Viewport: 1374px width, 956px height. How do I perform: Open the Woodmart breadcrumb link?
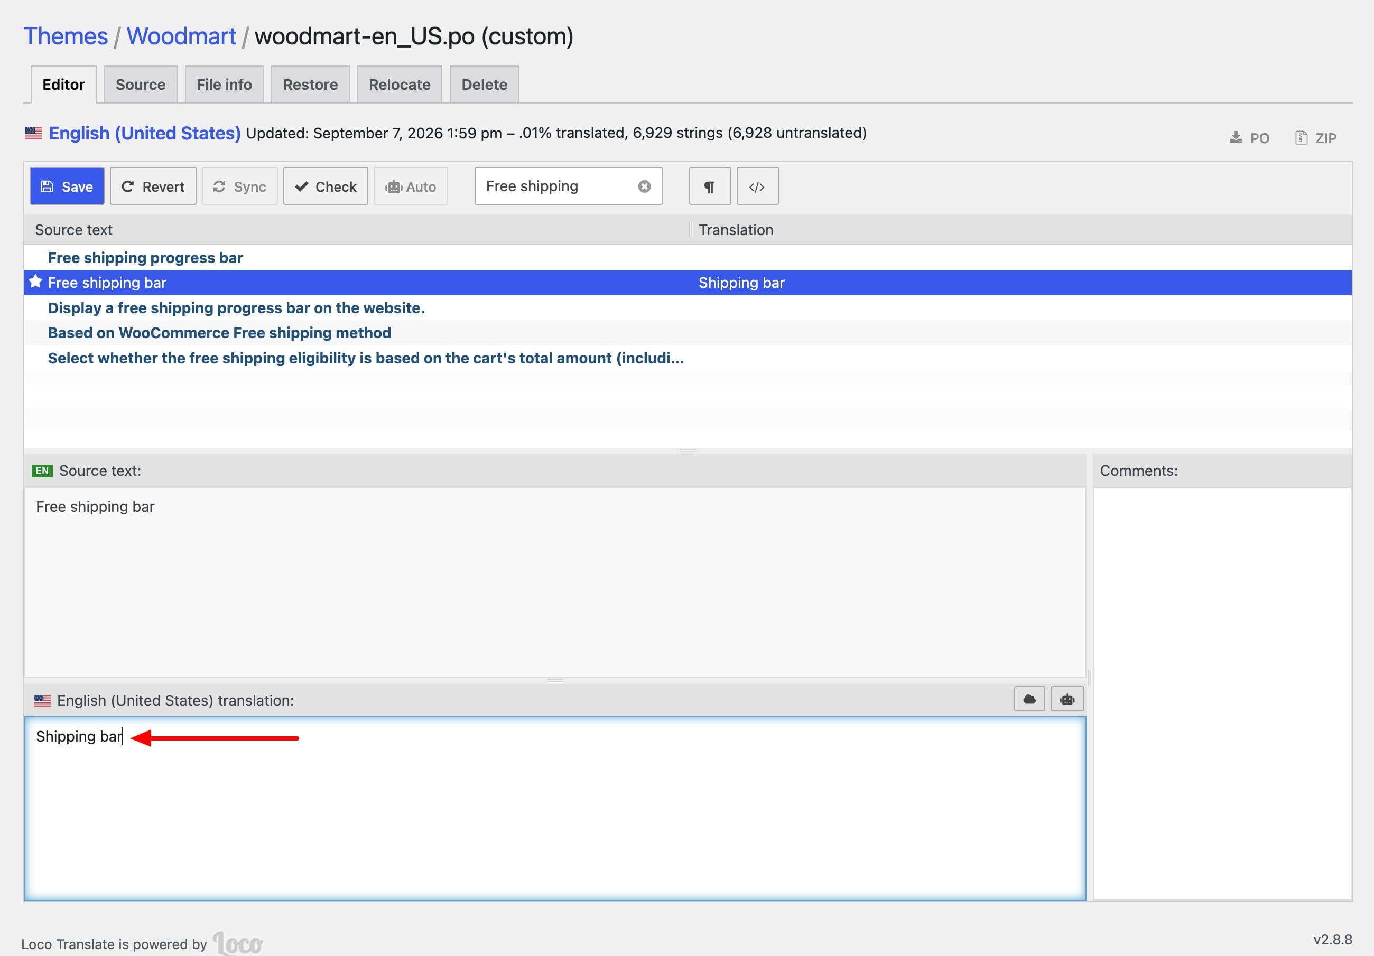(x=181, y=36)
